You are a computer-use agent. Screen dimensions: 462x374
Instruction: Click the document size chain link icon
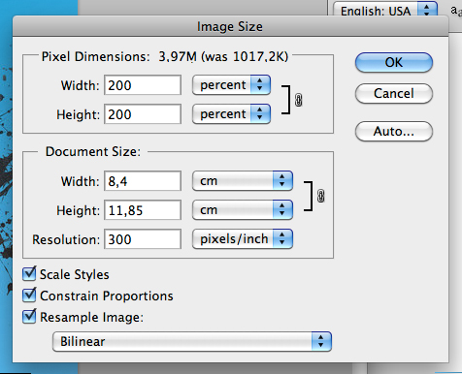pyautogui.click(x=320, y=196)
